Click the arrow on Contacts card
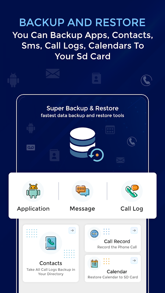Image resolution: width=165 pixels, height=293 pixels. 72,230
